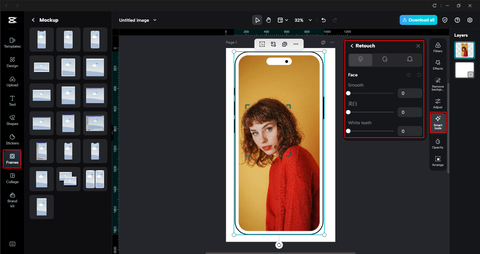Viewport: 480px width, 254px height.
Task: Click the Download all button
Action: [x=418, y=20]
